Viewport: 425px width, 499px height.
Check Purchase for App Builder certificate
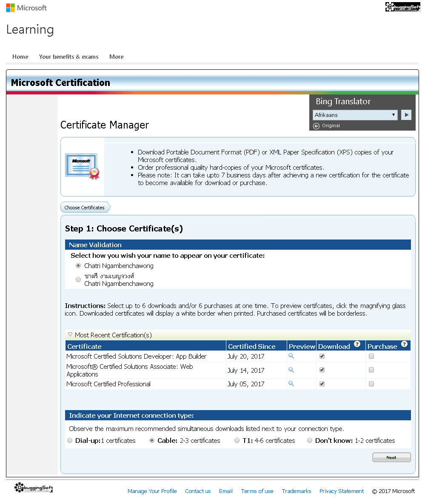[371, 356]
